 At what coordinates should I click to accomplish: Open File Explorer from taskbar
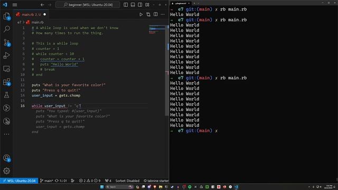(161, 187)
